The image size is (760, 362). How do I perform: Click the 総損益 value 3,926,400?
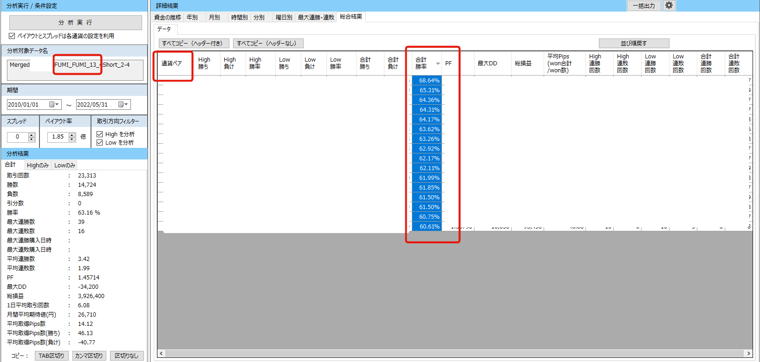coord(91,296)
